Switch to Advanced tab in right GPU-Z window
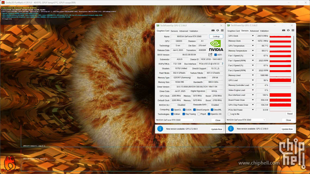The width and height of the screenshot is (310, 174). (x=254, y=31)
